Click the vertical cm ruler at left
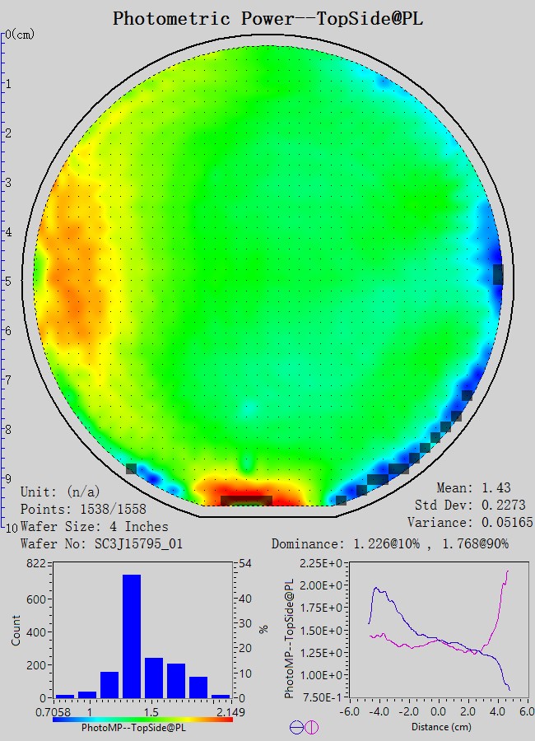535x741 pixels. 4,280
